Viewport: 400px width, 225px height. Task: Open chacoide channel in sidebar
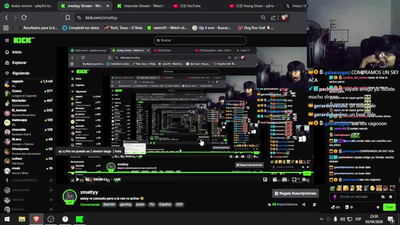click(x=28, y=132)
